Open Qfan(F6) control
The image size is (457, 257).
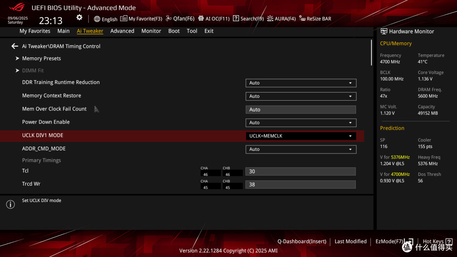tap(180, 19)
